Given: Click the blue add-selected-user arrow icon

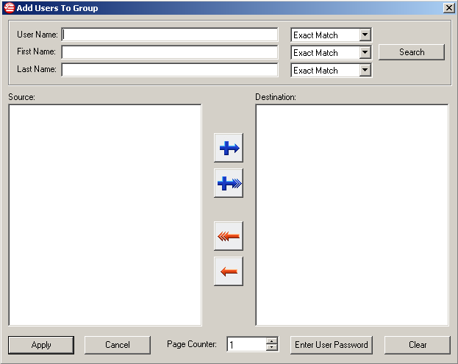Looking at the screenshot, I should click(229, 148).
